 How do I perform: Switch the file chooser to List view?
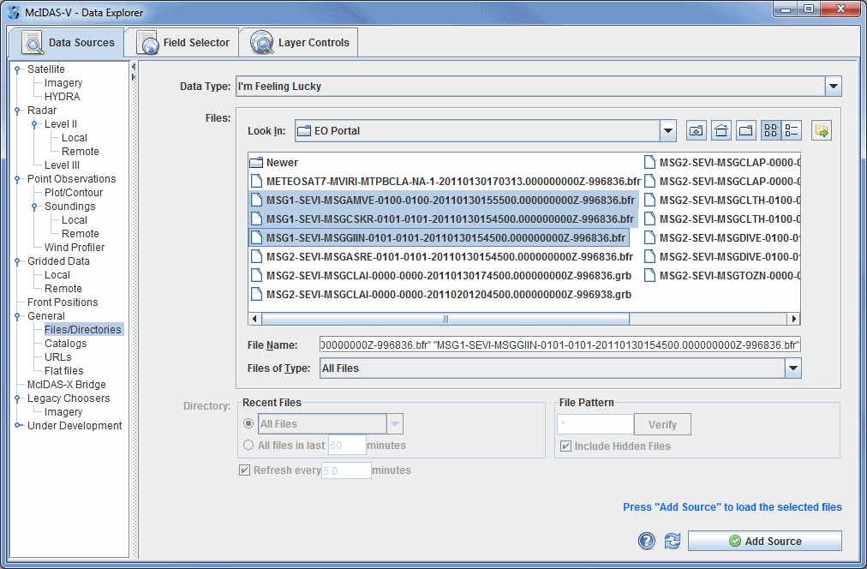[771, 131]
